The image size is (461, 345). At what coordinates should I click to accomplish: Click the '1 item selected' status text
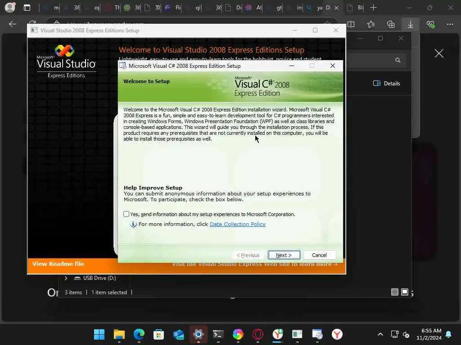click(109, 292)
